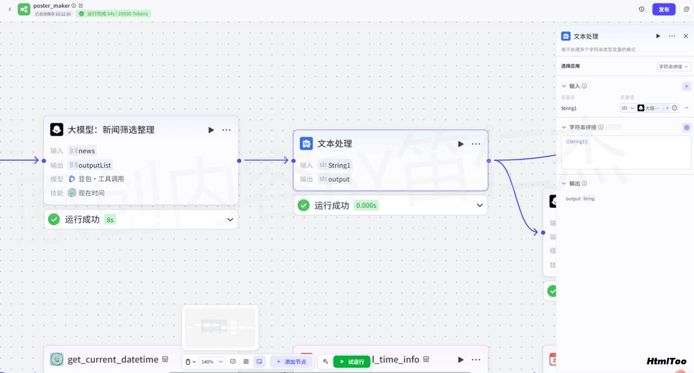
Task: Click the 运行完成 34s status badge
Action: point(113,14)
